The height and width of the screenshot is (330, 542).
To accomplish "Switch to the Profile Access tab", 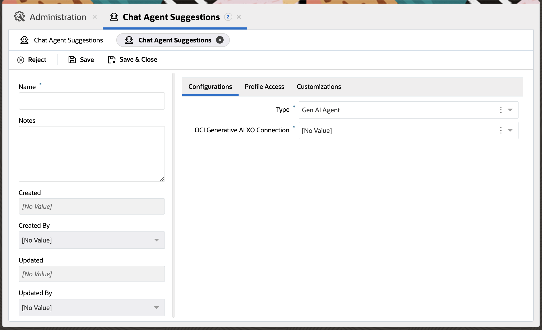I will [264, 86].
